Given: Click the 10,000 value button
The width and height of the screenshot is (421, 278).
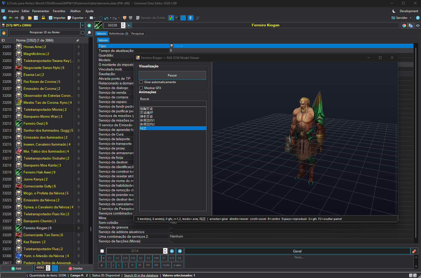Looking at the screenshot, I should 166,265.
